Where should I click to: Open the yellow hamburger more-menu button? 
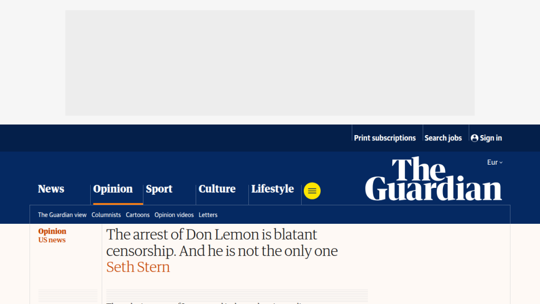click(x=312, y=191)
